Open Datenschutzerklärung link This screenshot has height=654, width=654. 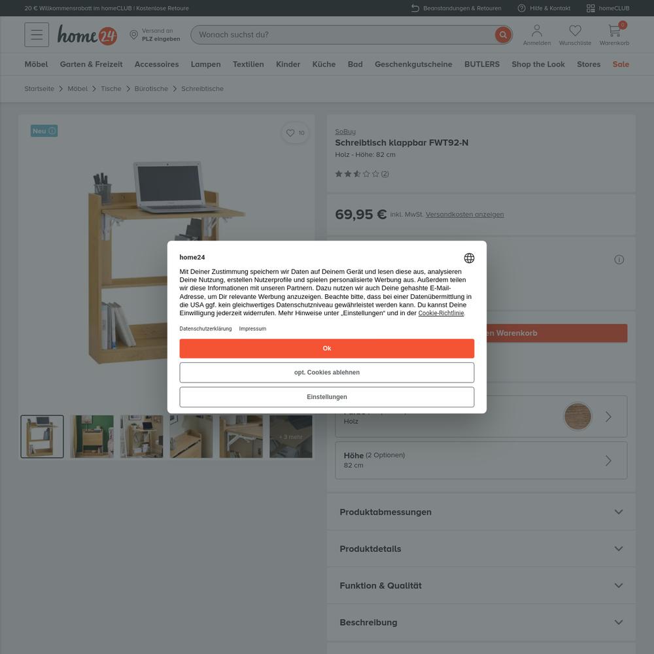click(205, 329)
